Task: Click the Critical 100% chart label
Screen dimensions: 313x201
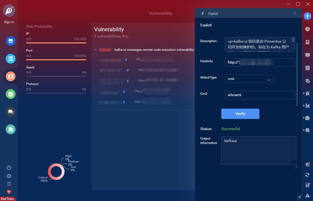Action: tap(43, 179)
